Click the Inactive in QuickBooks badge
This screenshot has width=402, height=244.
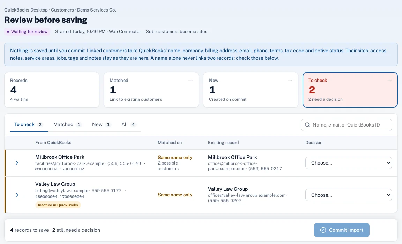click(58, 205)
